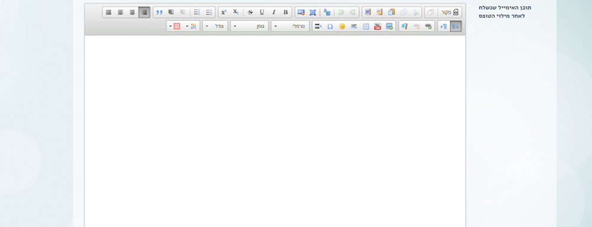The height and width of the screenshot is (227, 592).
Task: Click the image icon with orange badge
Action: (x=301, y=12)
